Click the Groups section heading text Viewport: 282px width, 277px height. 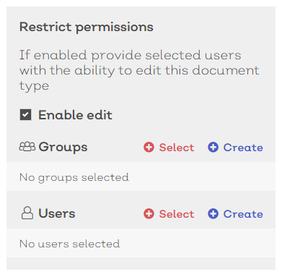63,147
